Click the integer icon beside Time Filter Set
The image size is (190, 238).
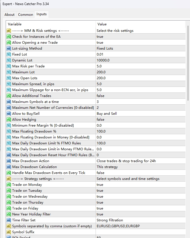point(9,220)
